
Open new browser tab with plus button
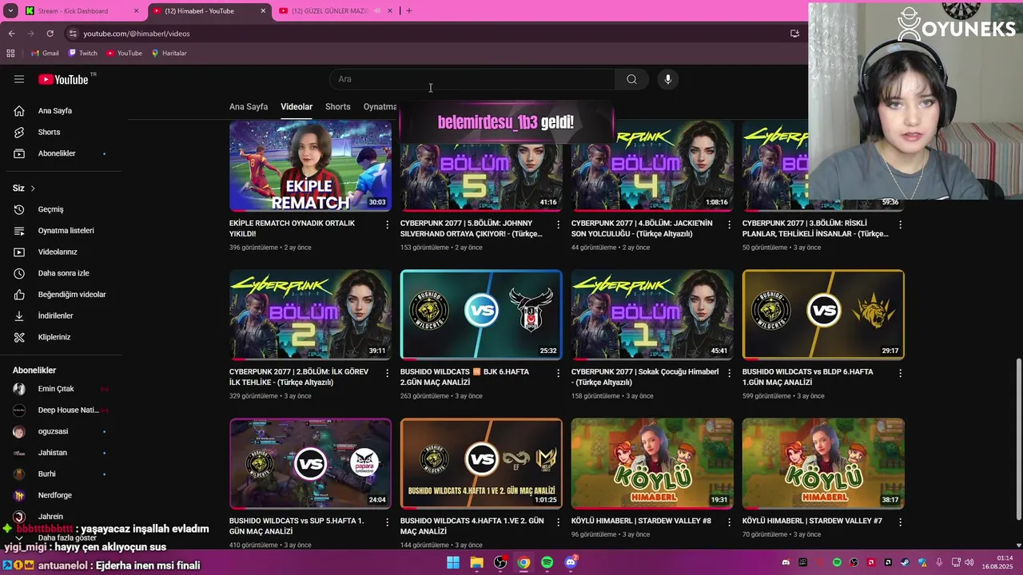pos(408,11)
